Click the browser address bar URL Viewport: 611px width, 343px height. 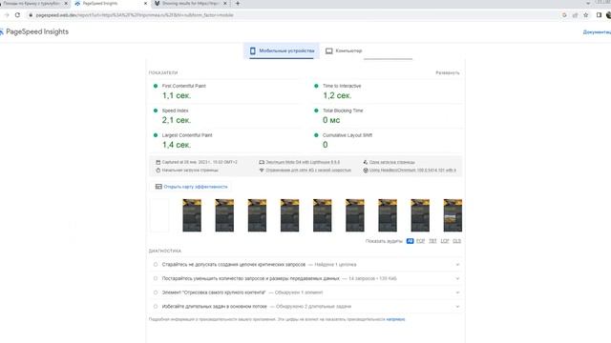[x=135, y=15]
